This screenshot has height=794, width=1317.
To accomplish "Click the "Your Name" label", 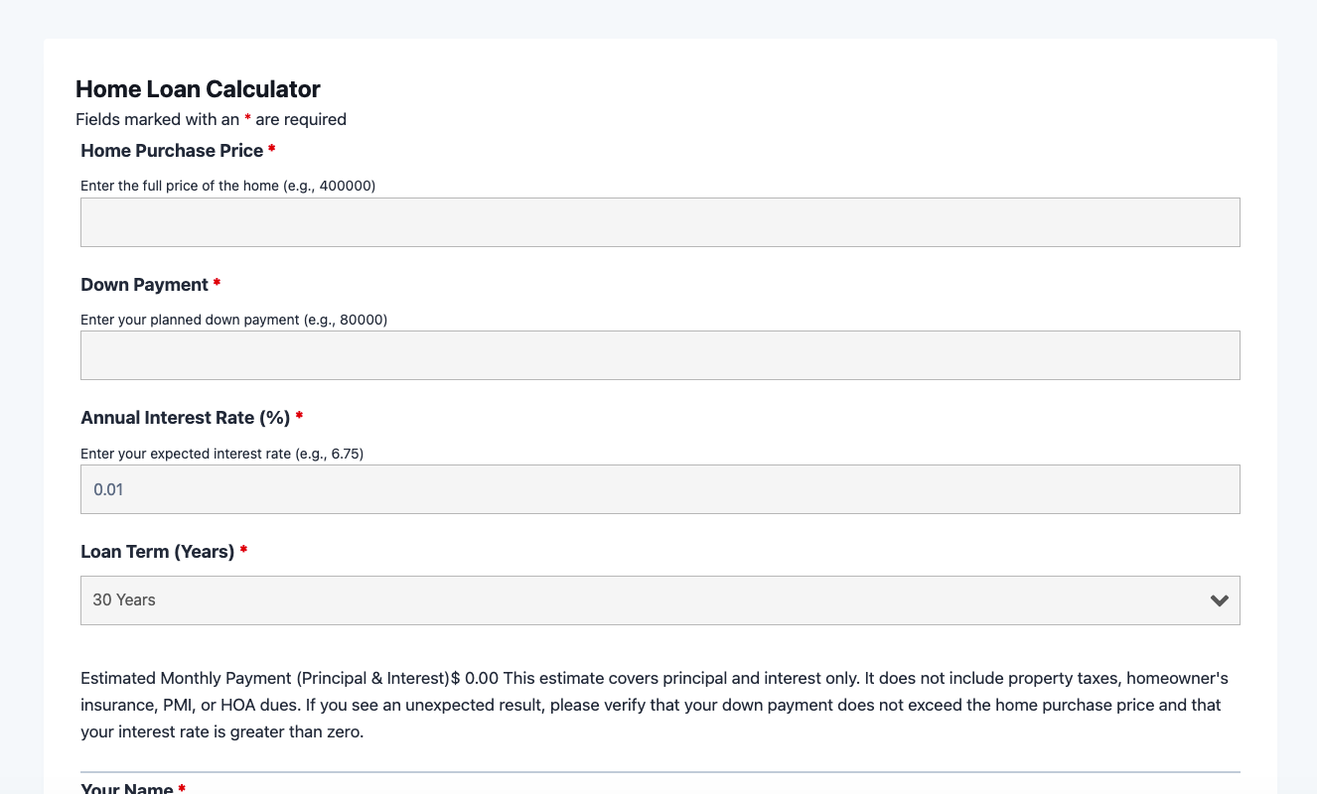I will point(126,789).
